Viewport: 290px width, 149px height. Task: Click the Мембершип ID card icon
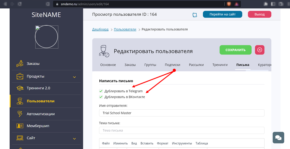coord(20,126)
